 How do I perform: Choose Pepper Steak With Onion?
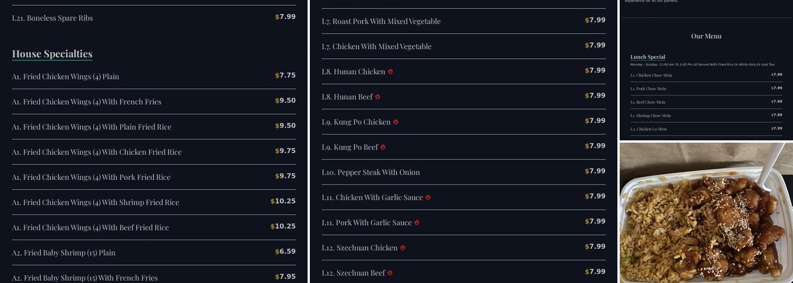point(370,172)
